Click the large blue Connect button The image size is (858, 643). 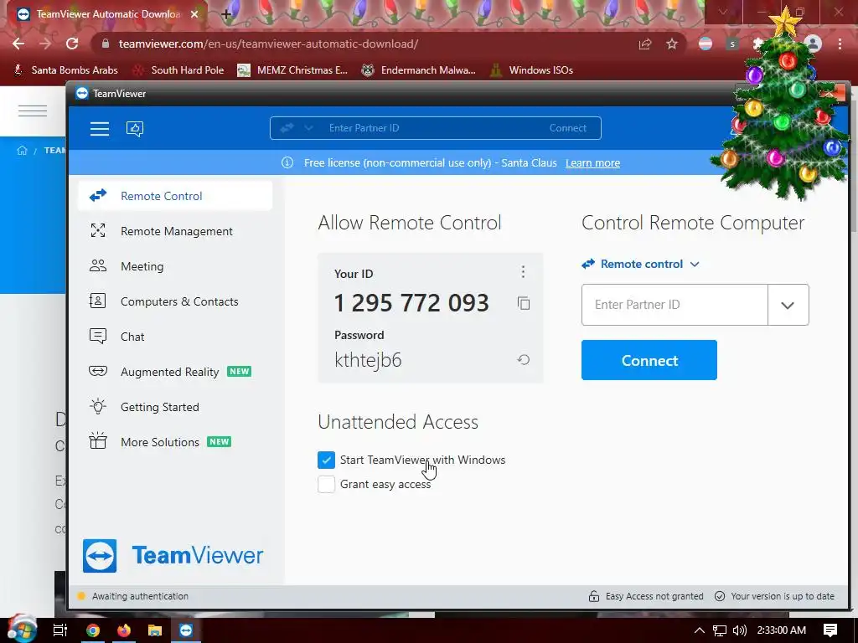649,360
